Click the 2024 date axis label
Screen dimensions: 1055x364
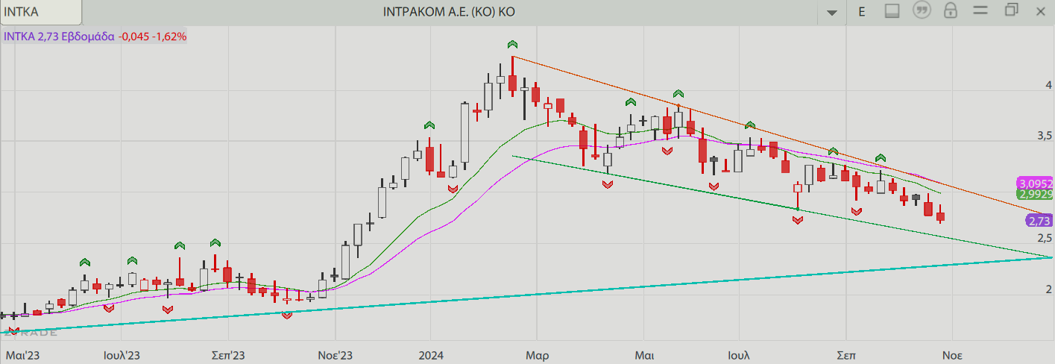[430, 355]
